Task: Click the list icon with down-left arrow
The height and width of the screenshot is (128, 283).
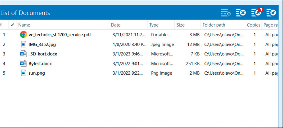Action: coord(271,13)
